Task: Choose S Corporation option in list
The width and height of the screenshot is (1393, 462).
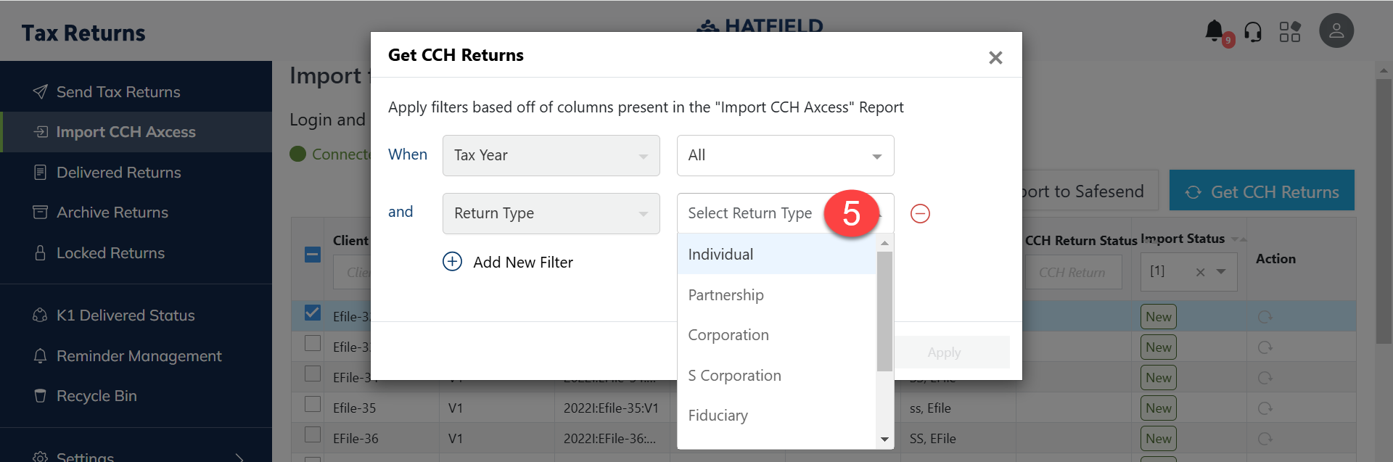Action: point(734,376)
